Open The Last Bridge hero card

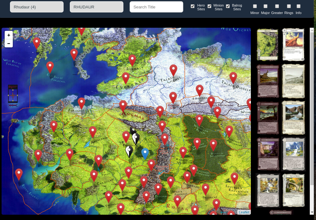click(294, 190)
